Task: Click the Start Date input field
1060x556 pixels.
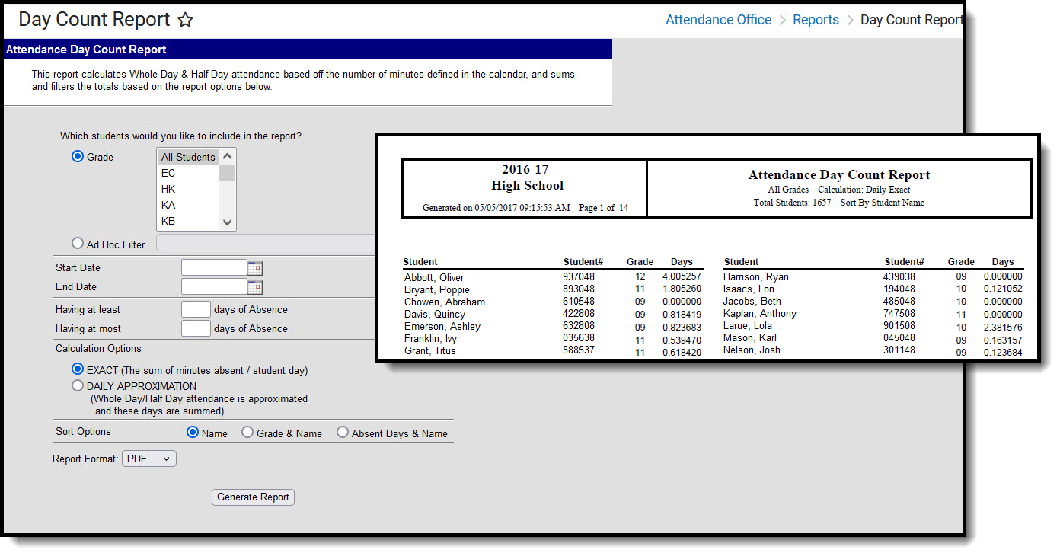Action: point(214,268)
